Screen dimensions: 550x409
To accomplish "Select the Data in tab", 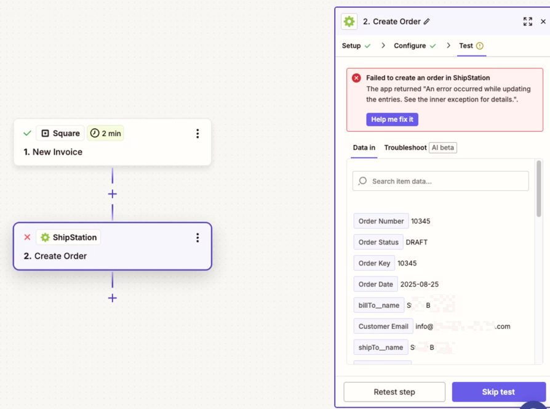I will pos(364,148).
